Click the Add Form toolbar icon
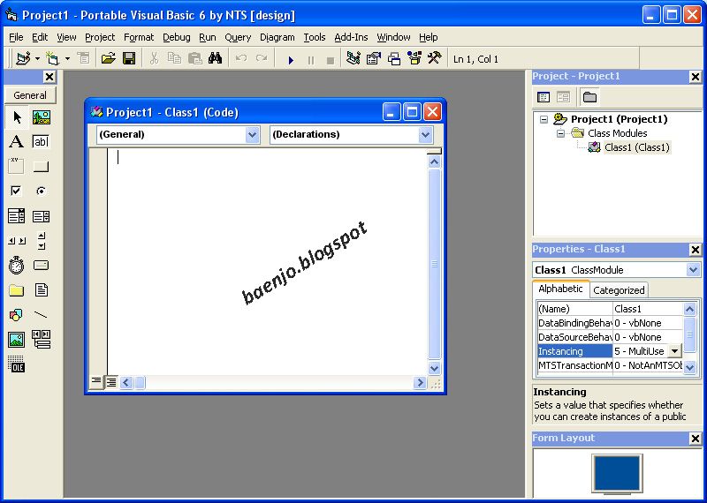Viewport: 707px width, 503px height. (x=53, y=58)
